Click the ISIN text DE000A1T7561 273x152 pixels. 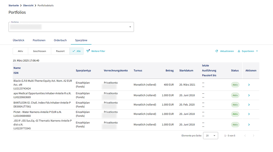[x=22, y=107]
